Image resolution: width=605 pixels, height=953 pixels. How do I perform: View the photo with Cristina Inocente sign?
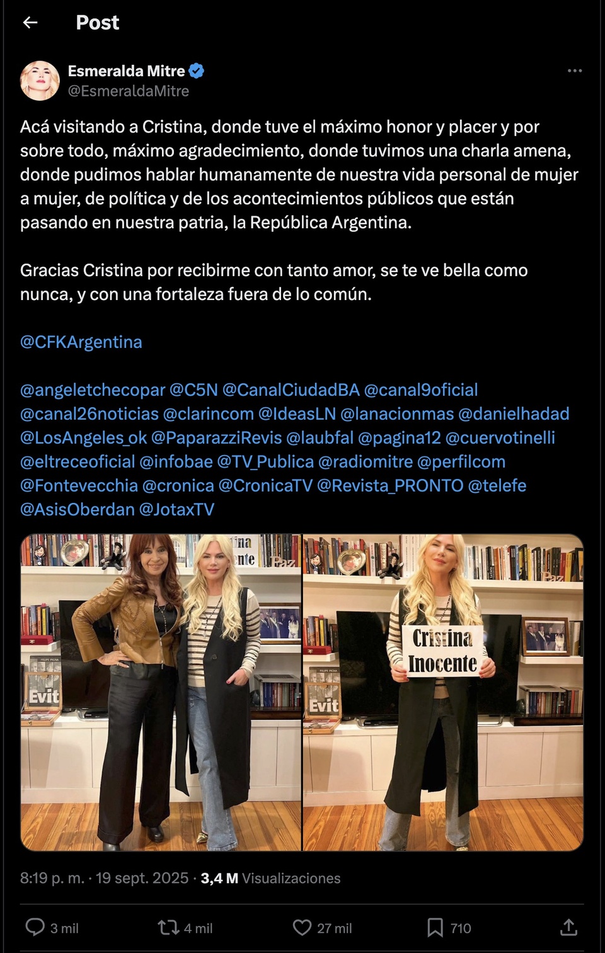443,693
